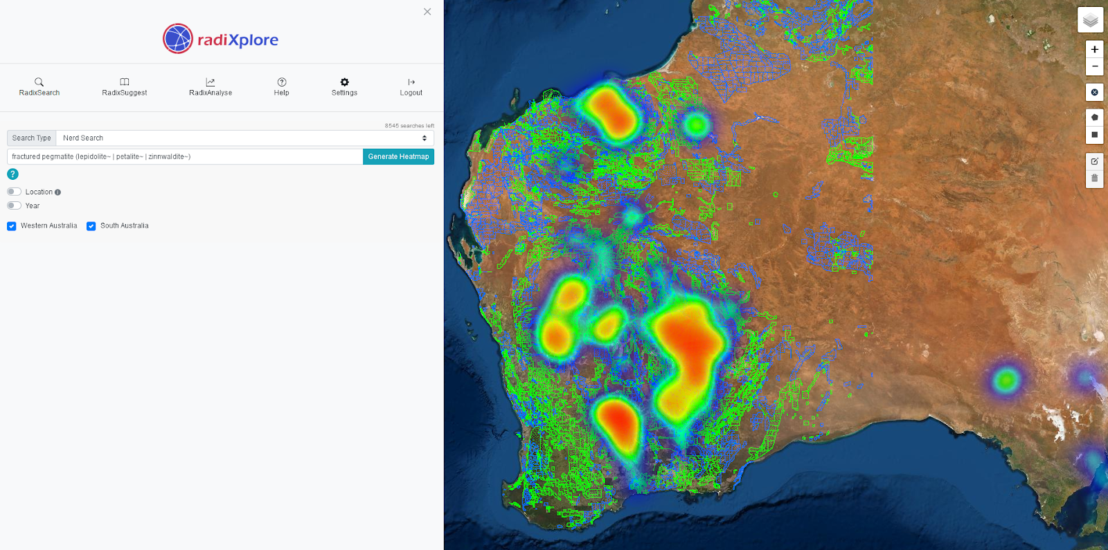
Task: Open the Settings menu item
Action: pyautogui.click(x=344, y=86)
